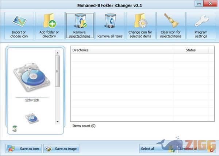Image resolution: width=219 pixels, height=156 pixels.
Task: Close the Folder iChanger window
Action: [x=210, y=4]
